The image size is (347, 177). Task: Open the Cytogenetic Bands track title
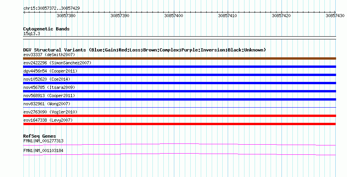click(x=46, y=29)
